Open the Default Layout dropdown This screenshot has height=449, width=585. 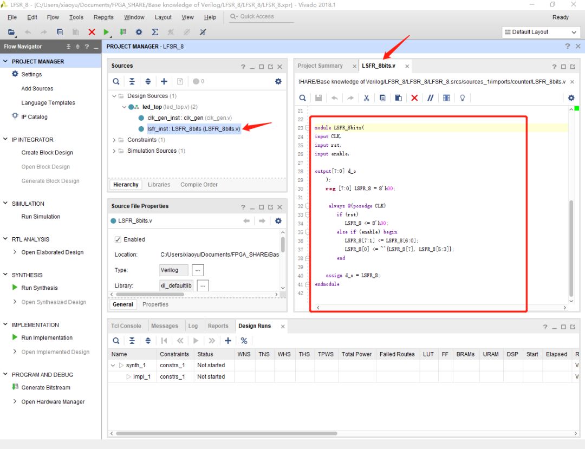(x=541, y=32)
